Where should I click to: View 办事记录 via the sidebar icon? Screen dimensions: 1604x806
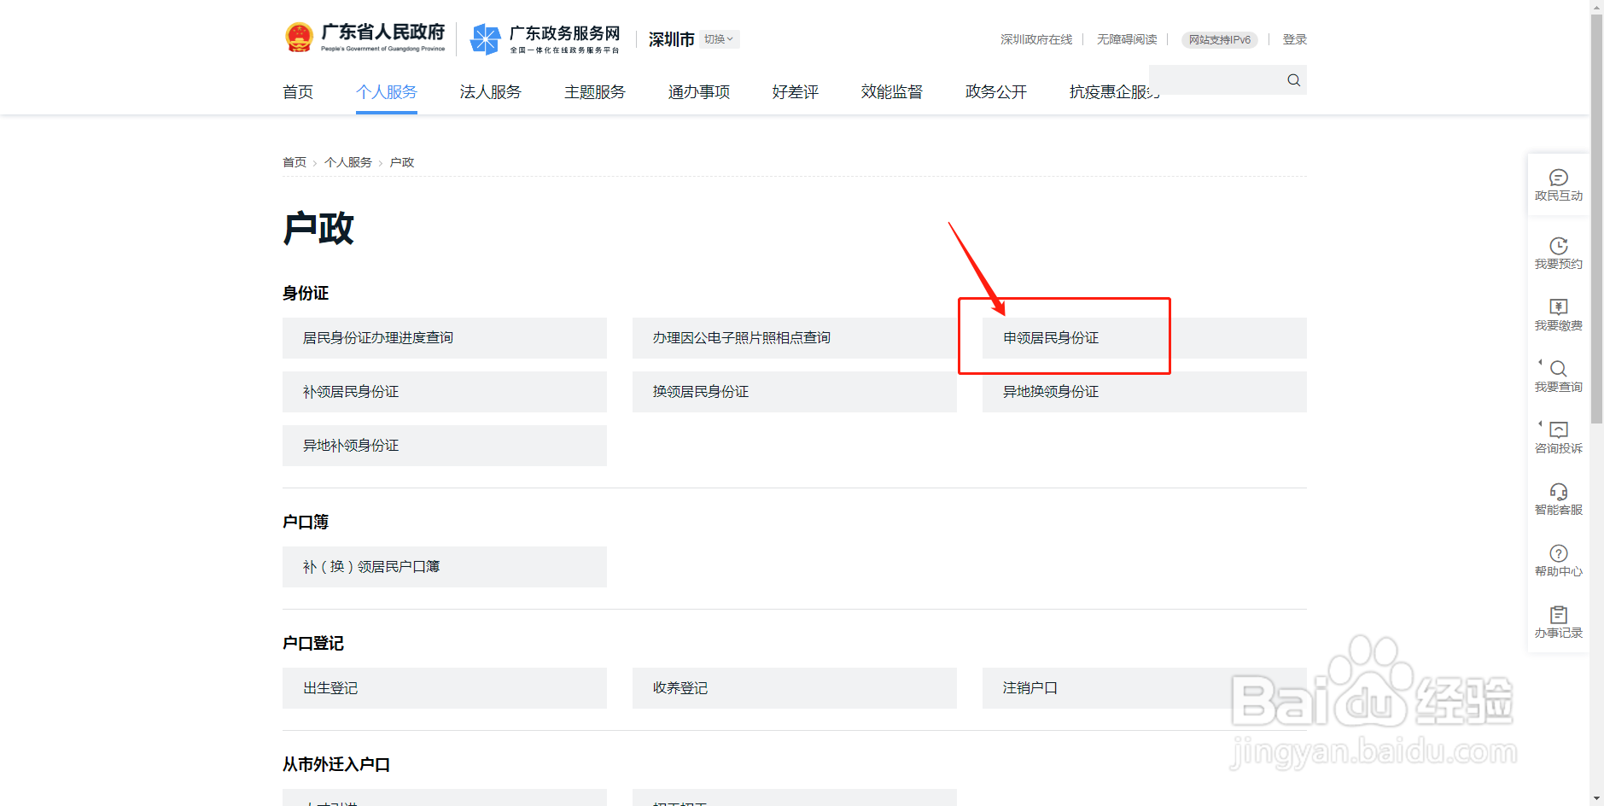(x=1558, y=621)
